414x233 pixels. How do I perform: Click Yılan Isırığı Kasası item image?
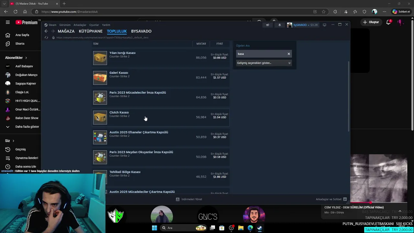pyautogui.click(x=100, y=58)
